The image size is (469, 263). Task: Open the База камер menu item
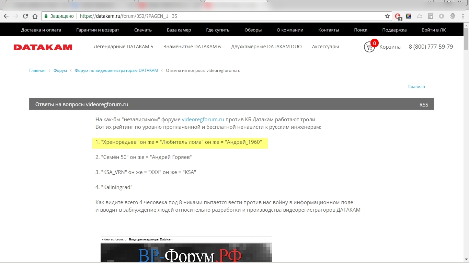coord(179,30)
